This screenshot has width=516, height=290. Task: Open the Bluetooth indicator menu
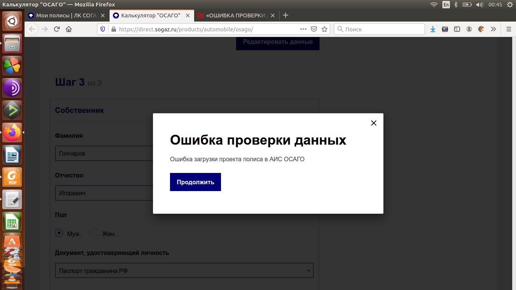[456, 5]
